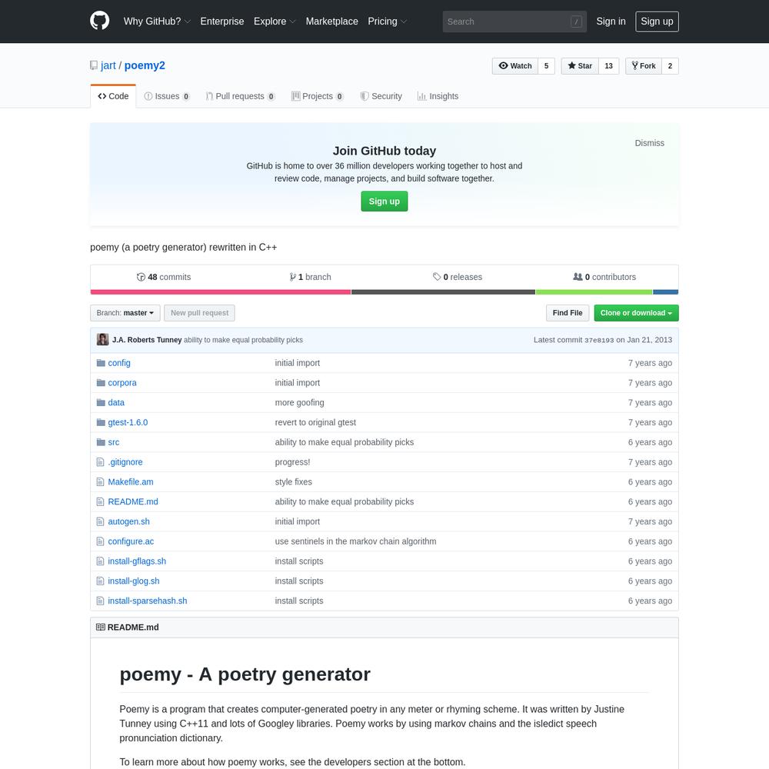This screenshot has height=769, width=769.
Task: Open the Insights tab
Action: [438, 96]
